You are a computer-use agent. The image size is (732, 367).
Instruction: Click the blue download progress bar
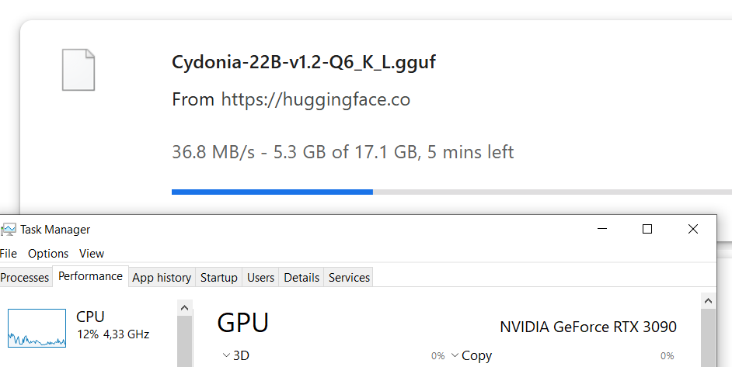(x=272, y=192)
